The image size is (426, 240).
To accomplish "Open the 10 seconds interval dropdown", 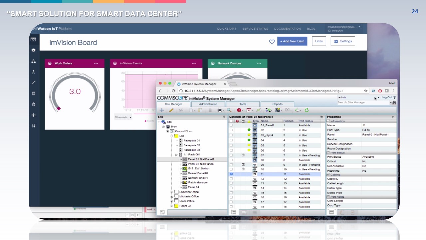I will [123, 117].
